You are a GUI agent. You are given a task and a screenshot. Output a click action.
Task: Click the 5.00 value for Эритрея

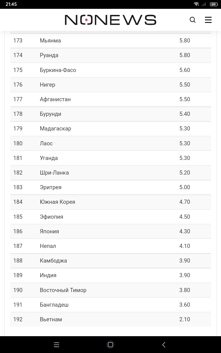coord(185,187)
